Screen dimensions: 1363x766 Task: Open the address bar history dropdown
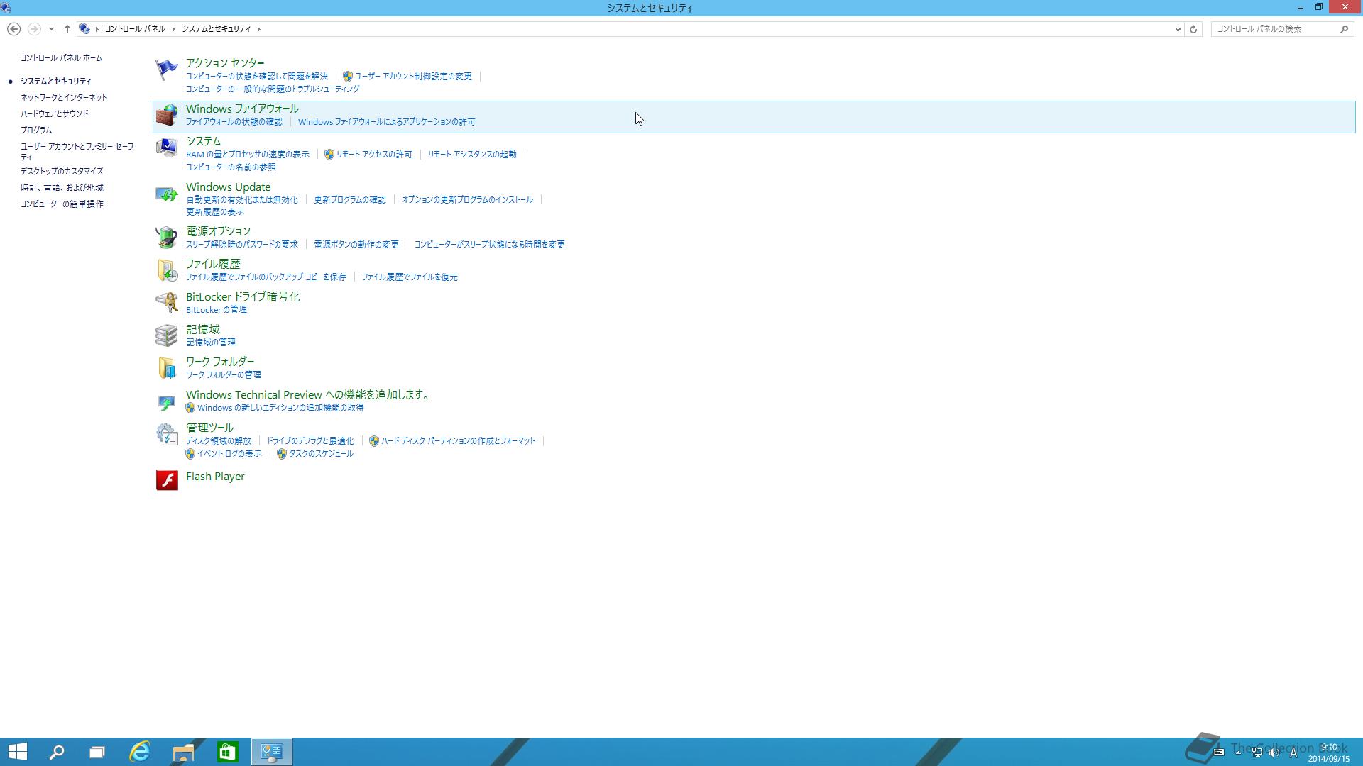pyautogui.click(x=1178, y=29)
